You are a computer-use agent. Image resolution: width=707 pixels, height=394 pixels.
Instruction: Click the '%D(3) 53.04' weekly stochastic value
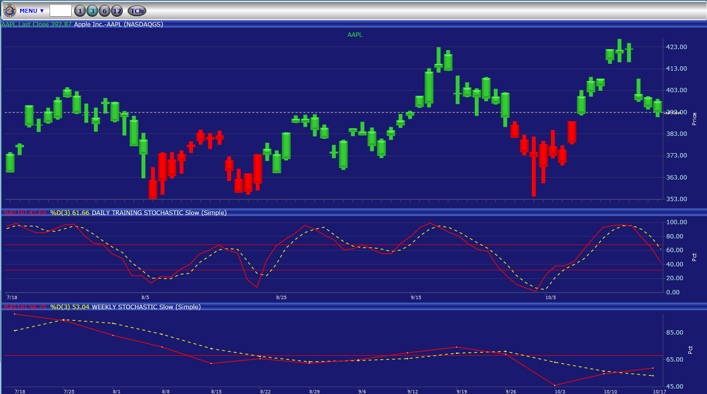pos(70,307)
